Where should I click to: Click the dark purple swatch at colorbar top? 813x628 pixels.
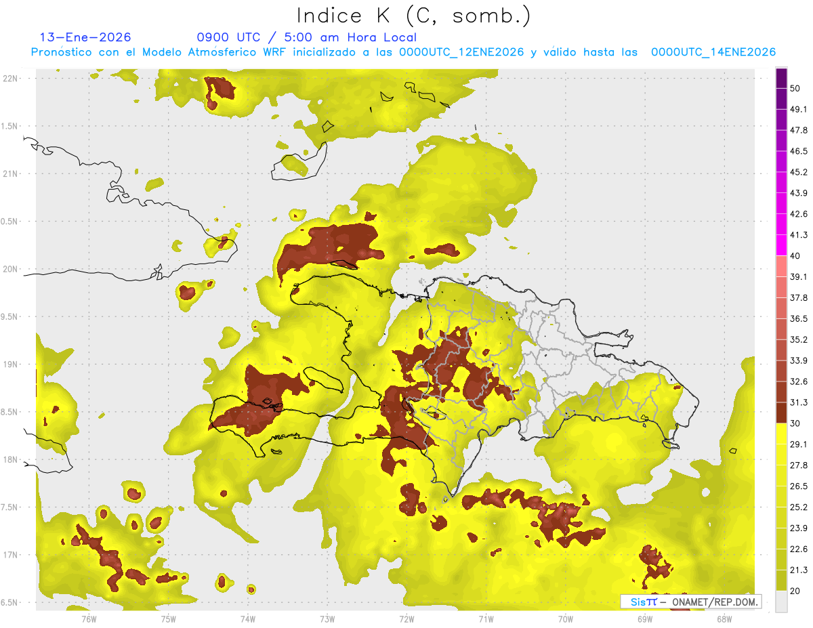tap(781, 78)
